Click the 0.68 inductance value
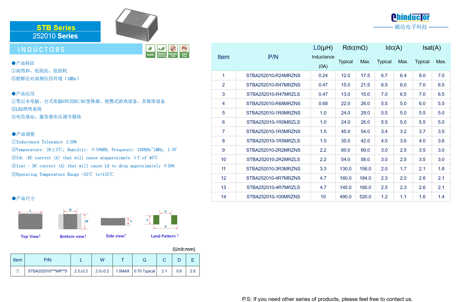 click(x=323, y=104)
